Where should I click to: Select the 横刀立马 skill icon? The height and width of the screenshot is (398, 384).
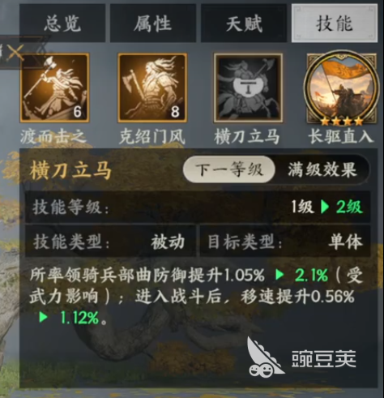pyautogui.click(x=248, y=88)
